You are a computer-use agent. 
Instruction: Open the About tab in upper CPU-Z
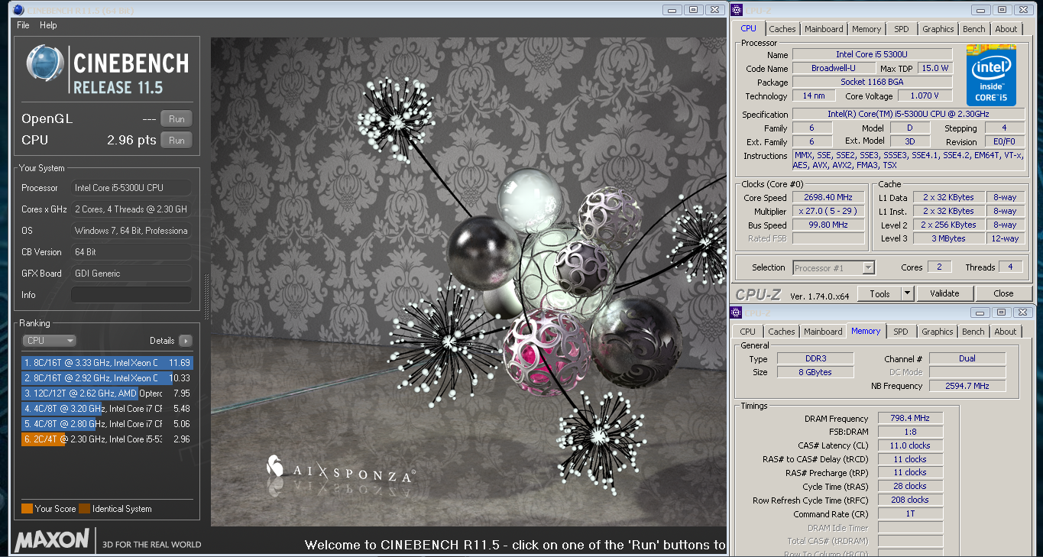coord(1006,29)
